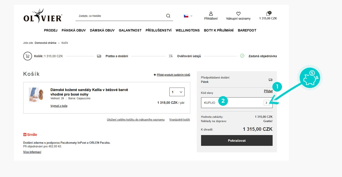The image size is (342, 177).
Task: Submit discount code with arrow button
Action: 266,103
